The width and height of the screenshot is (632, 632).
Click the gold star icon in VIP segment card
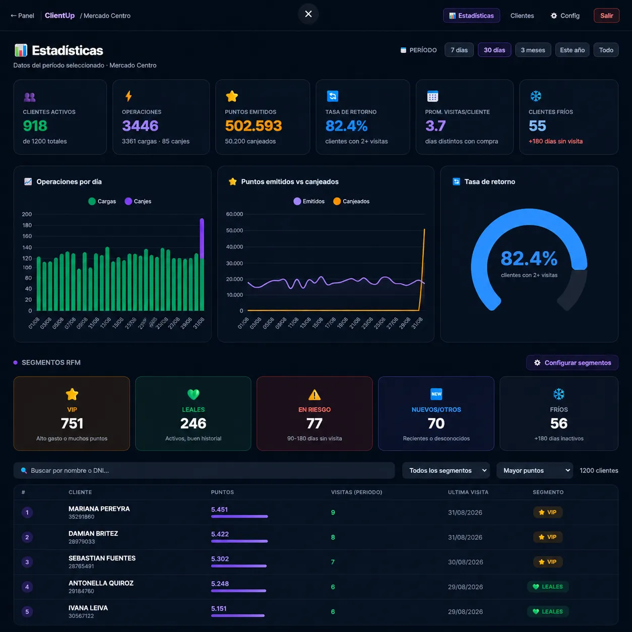(72, 394)
